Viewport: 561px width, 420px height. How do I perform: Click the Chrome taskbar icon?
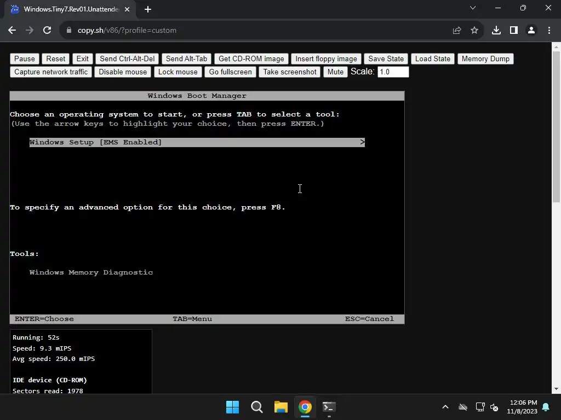(305, 407)
